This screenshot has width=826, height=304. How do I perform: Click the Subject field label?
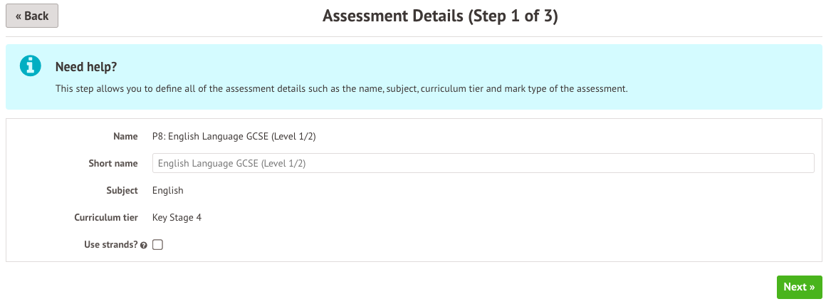coord(121,190)
